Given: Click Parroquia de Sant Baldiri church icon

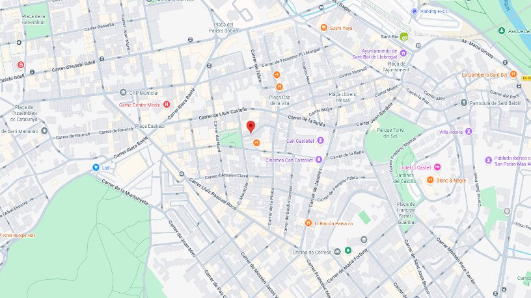Looking at the screenshot, I should click(464, 103).
